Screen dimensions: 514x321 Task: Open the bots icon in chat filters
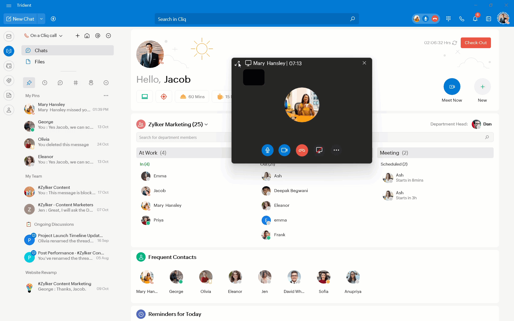[x=91, y=83]
